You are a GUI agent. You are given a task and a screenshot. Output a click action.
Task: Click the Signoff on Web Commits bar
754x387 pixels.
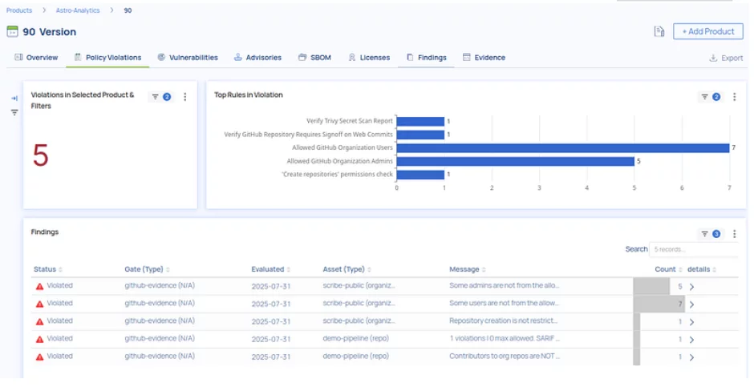tap(420, 135)
